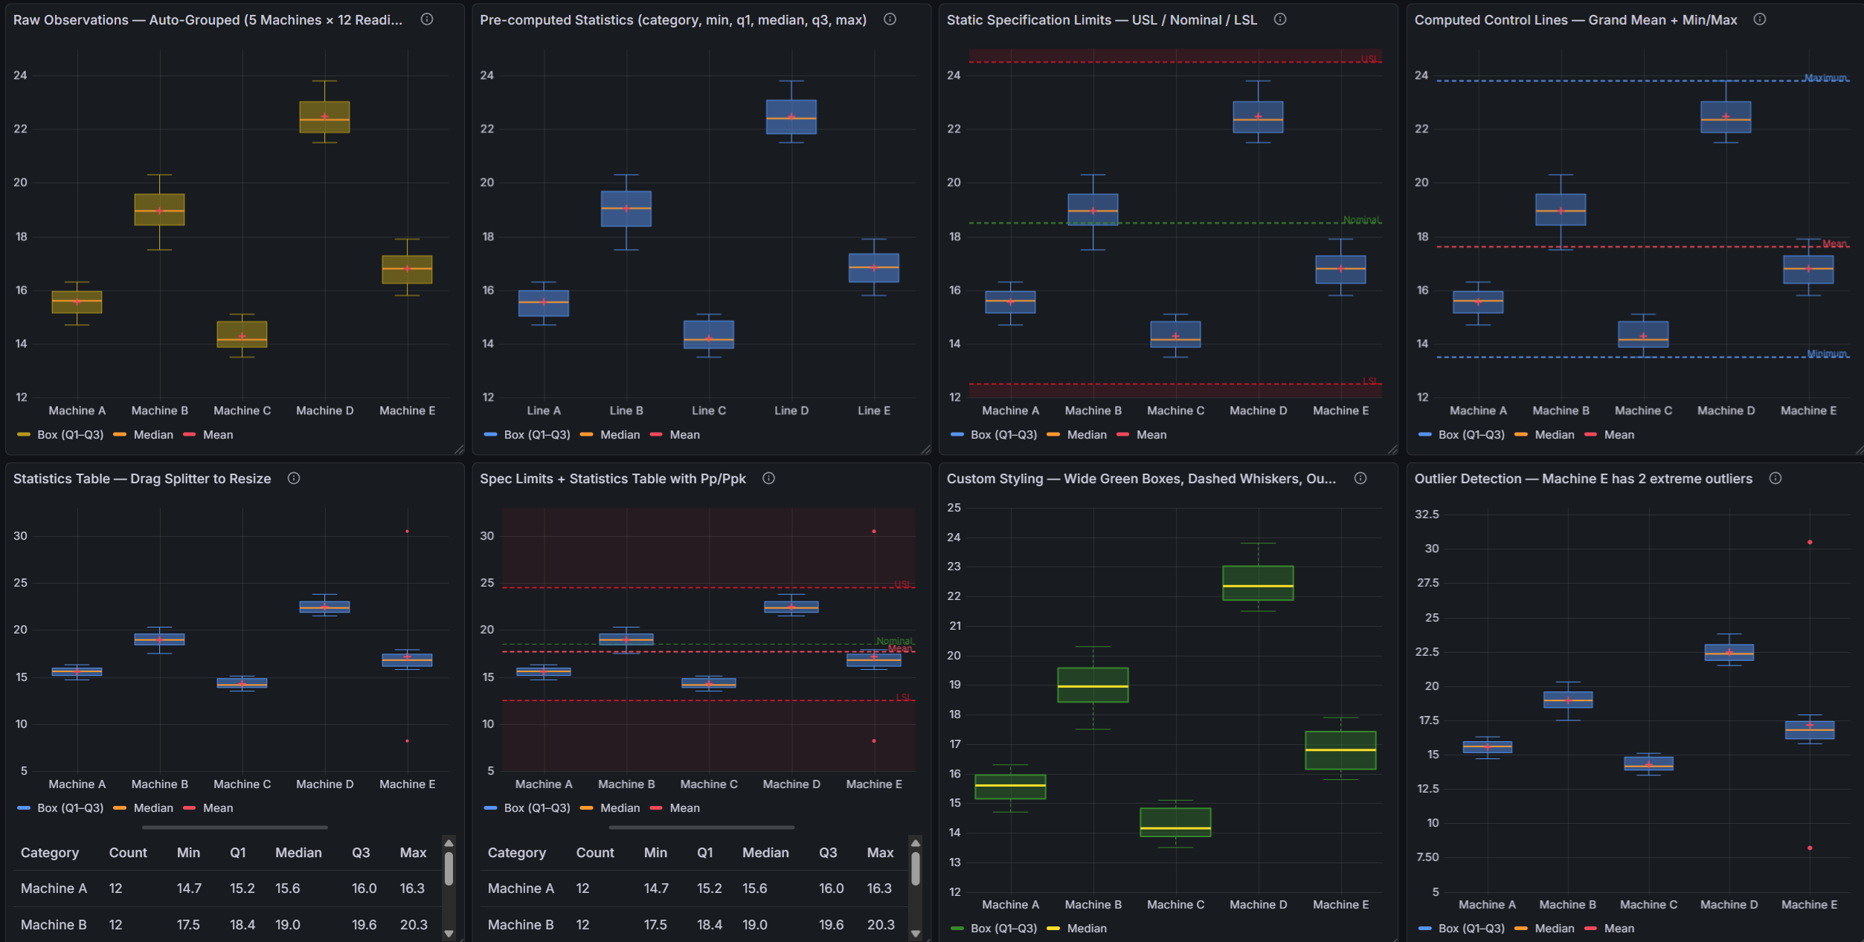Click scroll-down arrow in Statistics Table scrollbar
This screenshot has width=1864, height=942.
tap(449, 933)
